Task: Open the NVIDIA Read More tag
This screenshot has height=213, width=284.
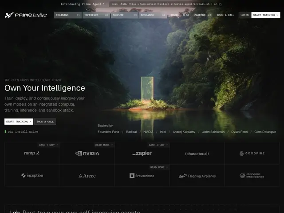Action: coord(104,145)
